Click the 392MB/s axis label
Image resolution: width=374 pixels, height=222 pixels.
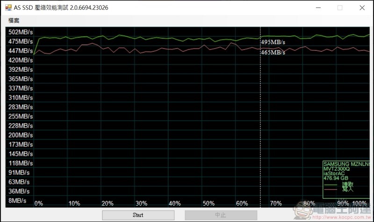click(21, 69)
